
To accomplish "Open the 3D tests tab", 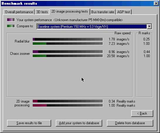I will point(42,12).
